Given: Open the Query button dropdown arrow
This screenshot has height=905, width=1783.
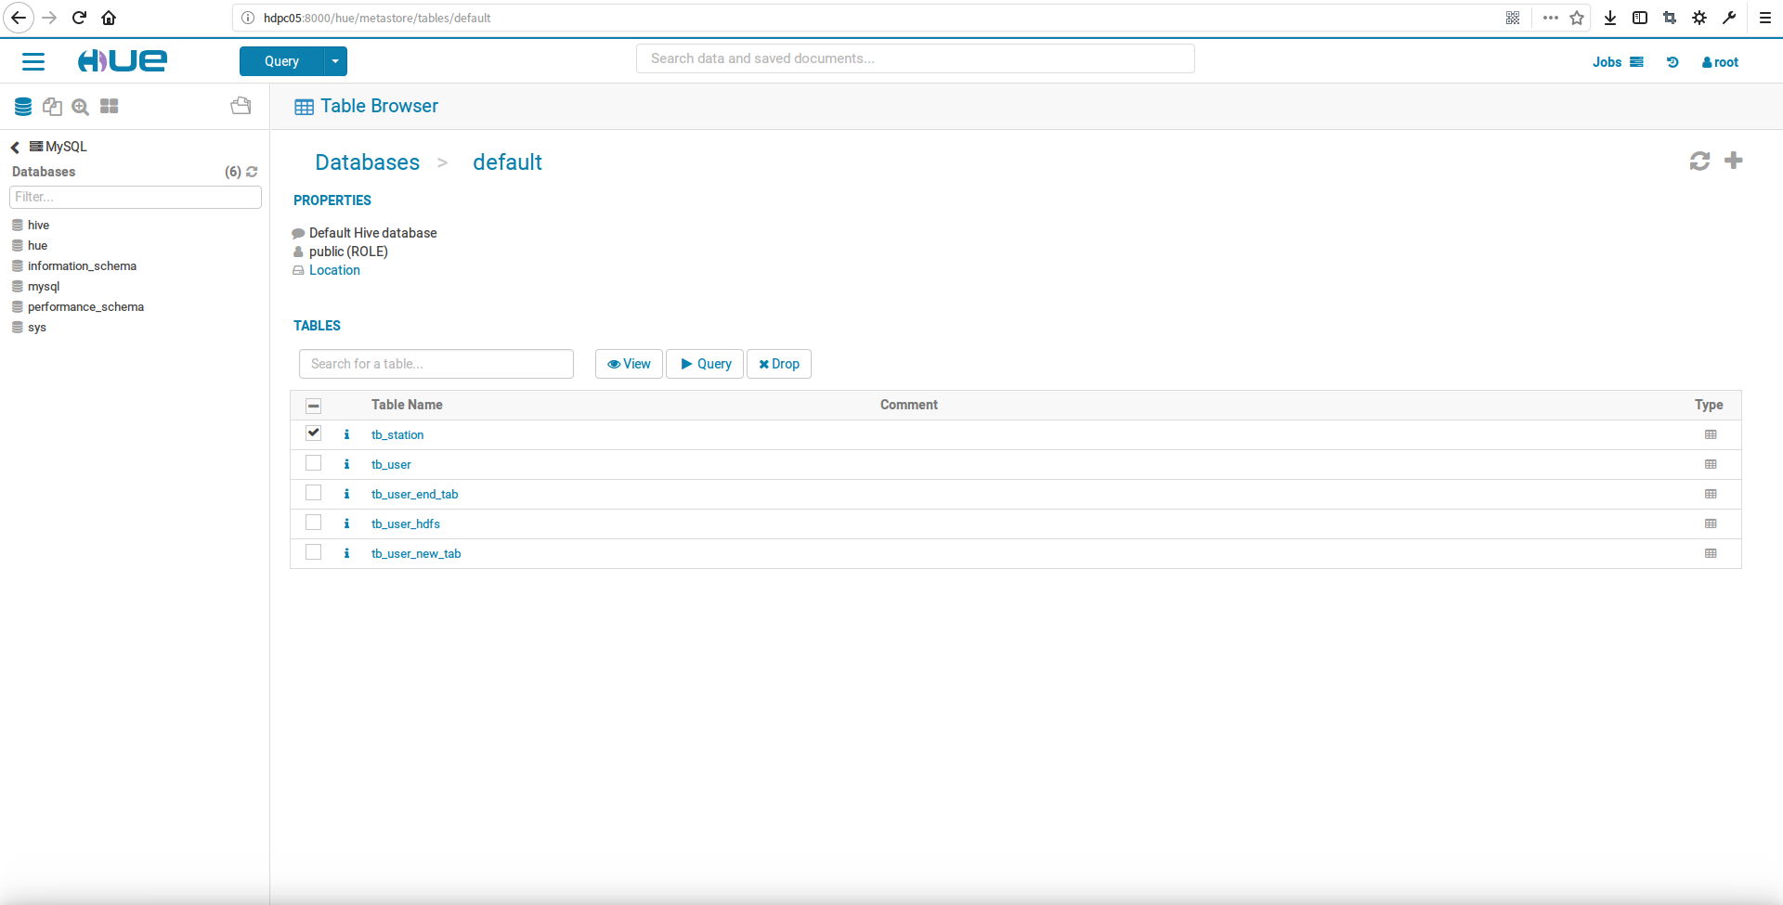Looking at the screenshot, I should tap(335, 61).
